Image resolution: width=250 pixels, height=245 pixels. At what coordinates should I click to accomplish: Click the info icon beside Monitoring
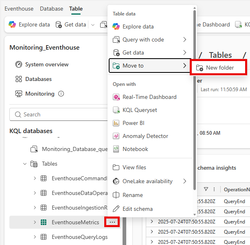(61, 94)
